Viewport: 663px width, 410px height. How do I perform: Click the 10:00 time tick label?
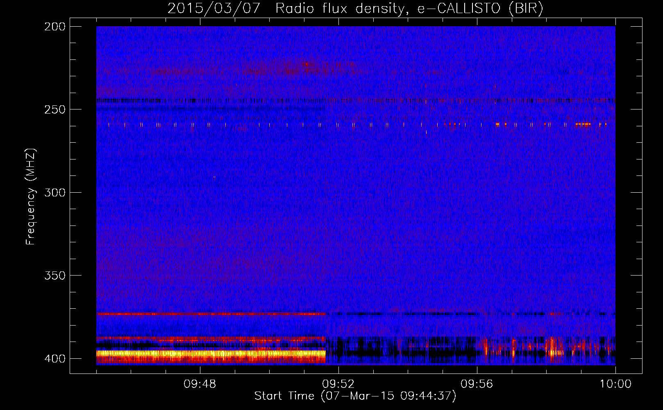[615, 384]
